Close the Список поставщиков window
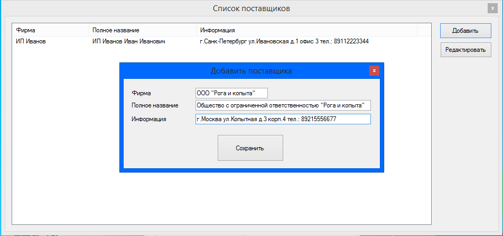 coord(492,8)
